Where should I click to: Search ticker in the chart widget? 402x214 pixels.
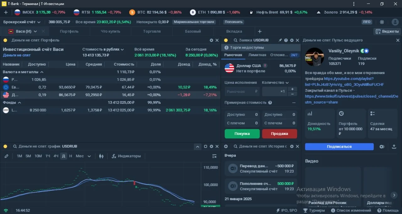coord(15,147)
